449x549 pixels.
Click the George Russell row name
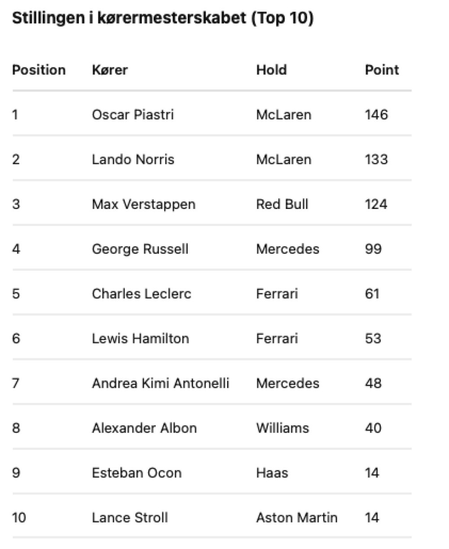[140, 249]
